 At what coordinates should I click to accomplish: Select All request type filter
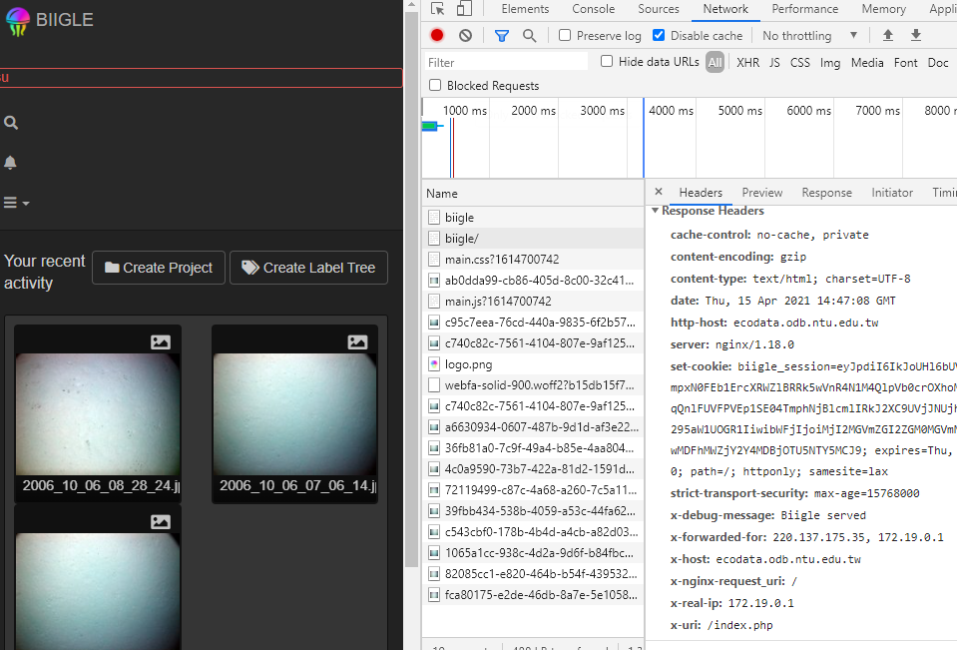pos(715,62)
